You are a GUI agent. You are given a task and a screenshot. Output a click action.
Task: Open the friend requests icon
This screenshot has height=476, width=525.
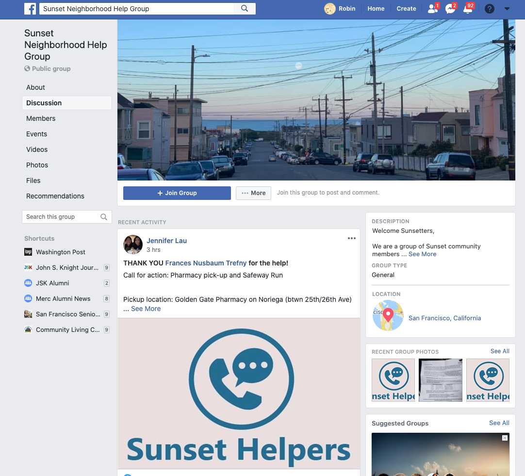432,9
